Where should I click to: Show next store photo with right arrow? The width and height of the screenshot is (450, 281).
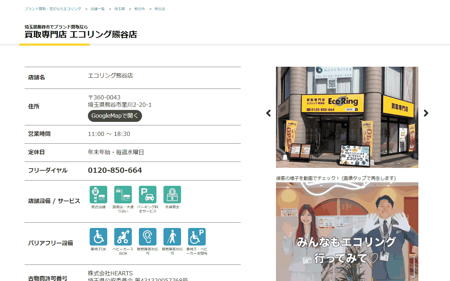coord(426,113)
